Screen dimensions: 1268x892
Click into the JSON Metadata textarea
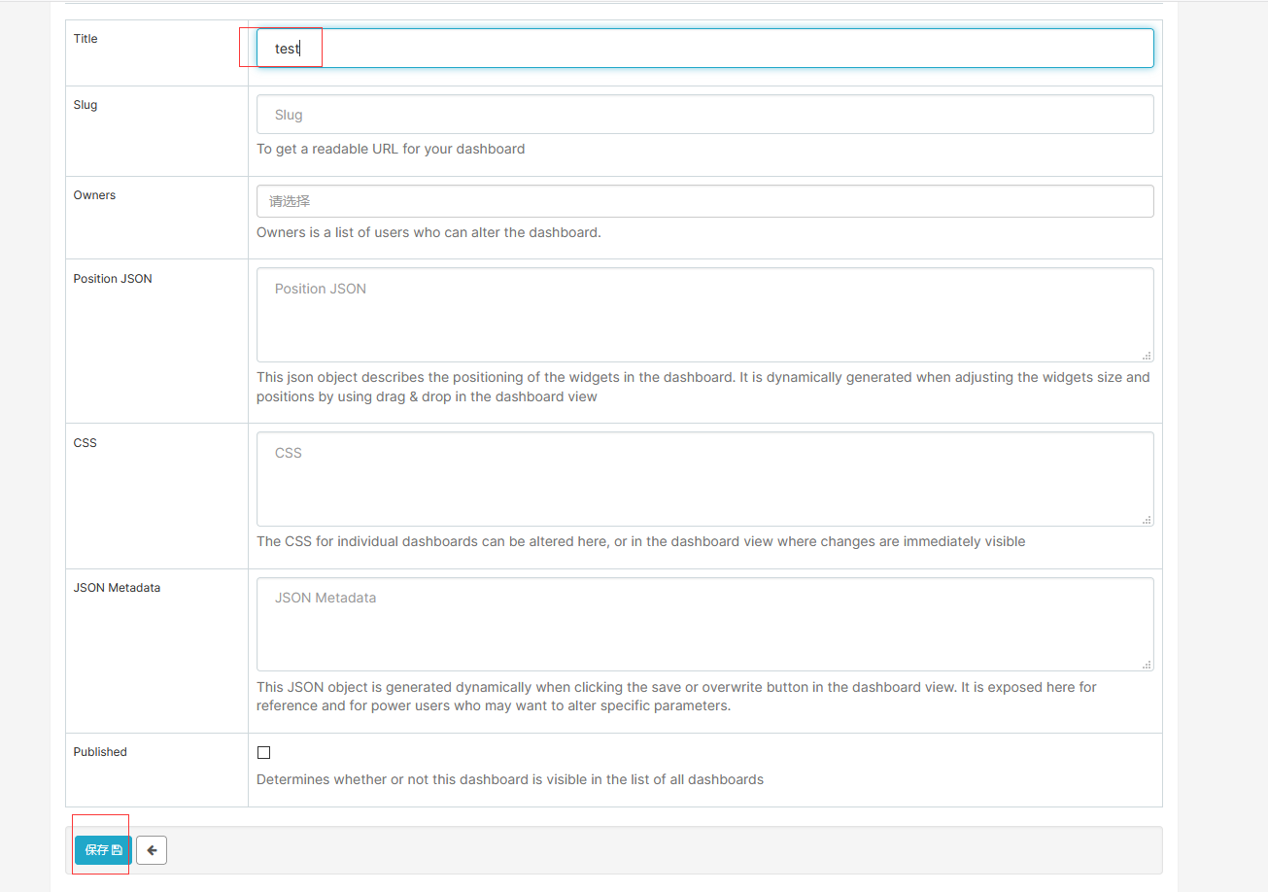(x=704, y=624)
